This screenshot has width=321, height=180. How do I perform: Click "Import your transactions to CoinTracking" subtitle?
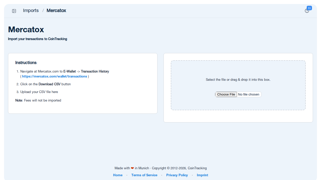point(38,39)
